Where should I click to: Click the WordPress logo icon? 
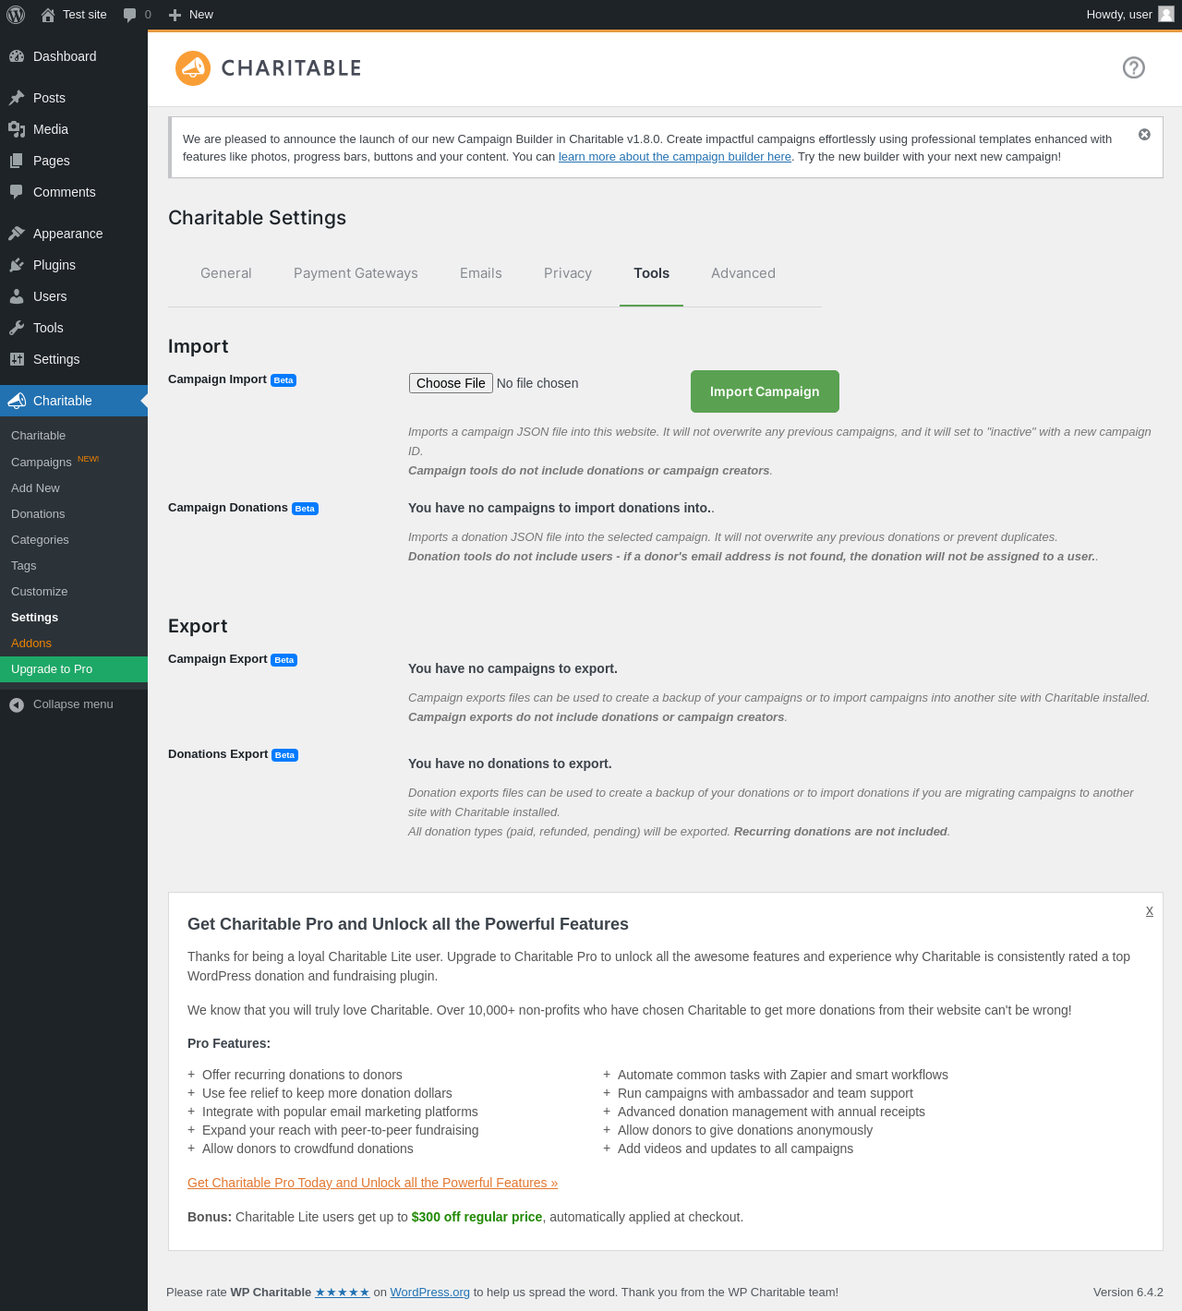tap(16, 15)
